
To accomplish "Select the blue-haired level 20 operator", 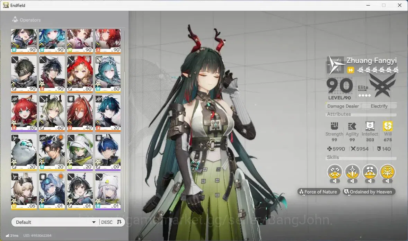I will coord(108,113).
